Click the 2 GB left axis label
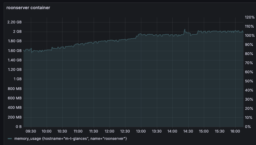 pyautogui.click(x=17, y=32)
